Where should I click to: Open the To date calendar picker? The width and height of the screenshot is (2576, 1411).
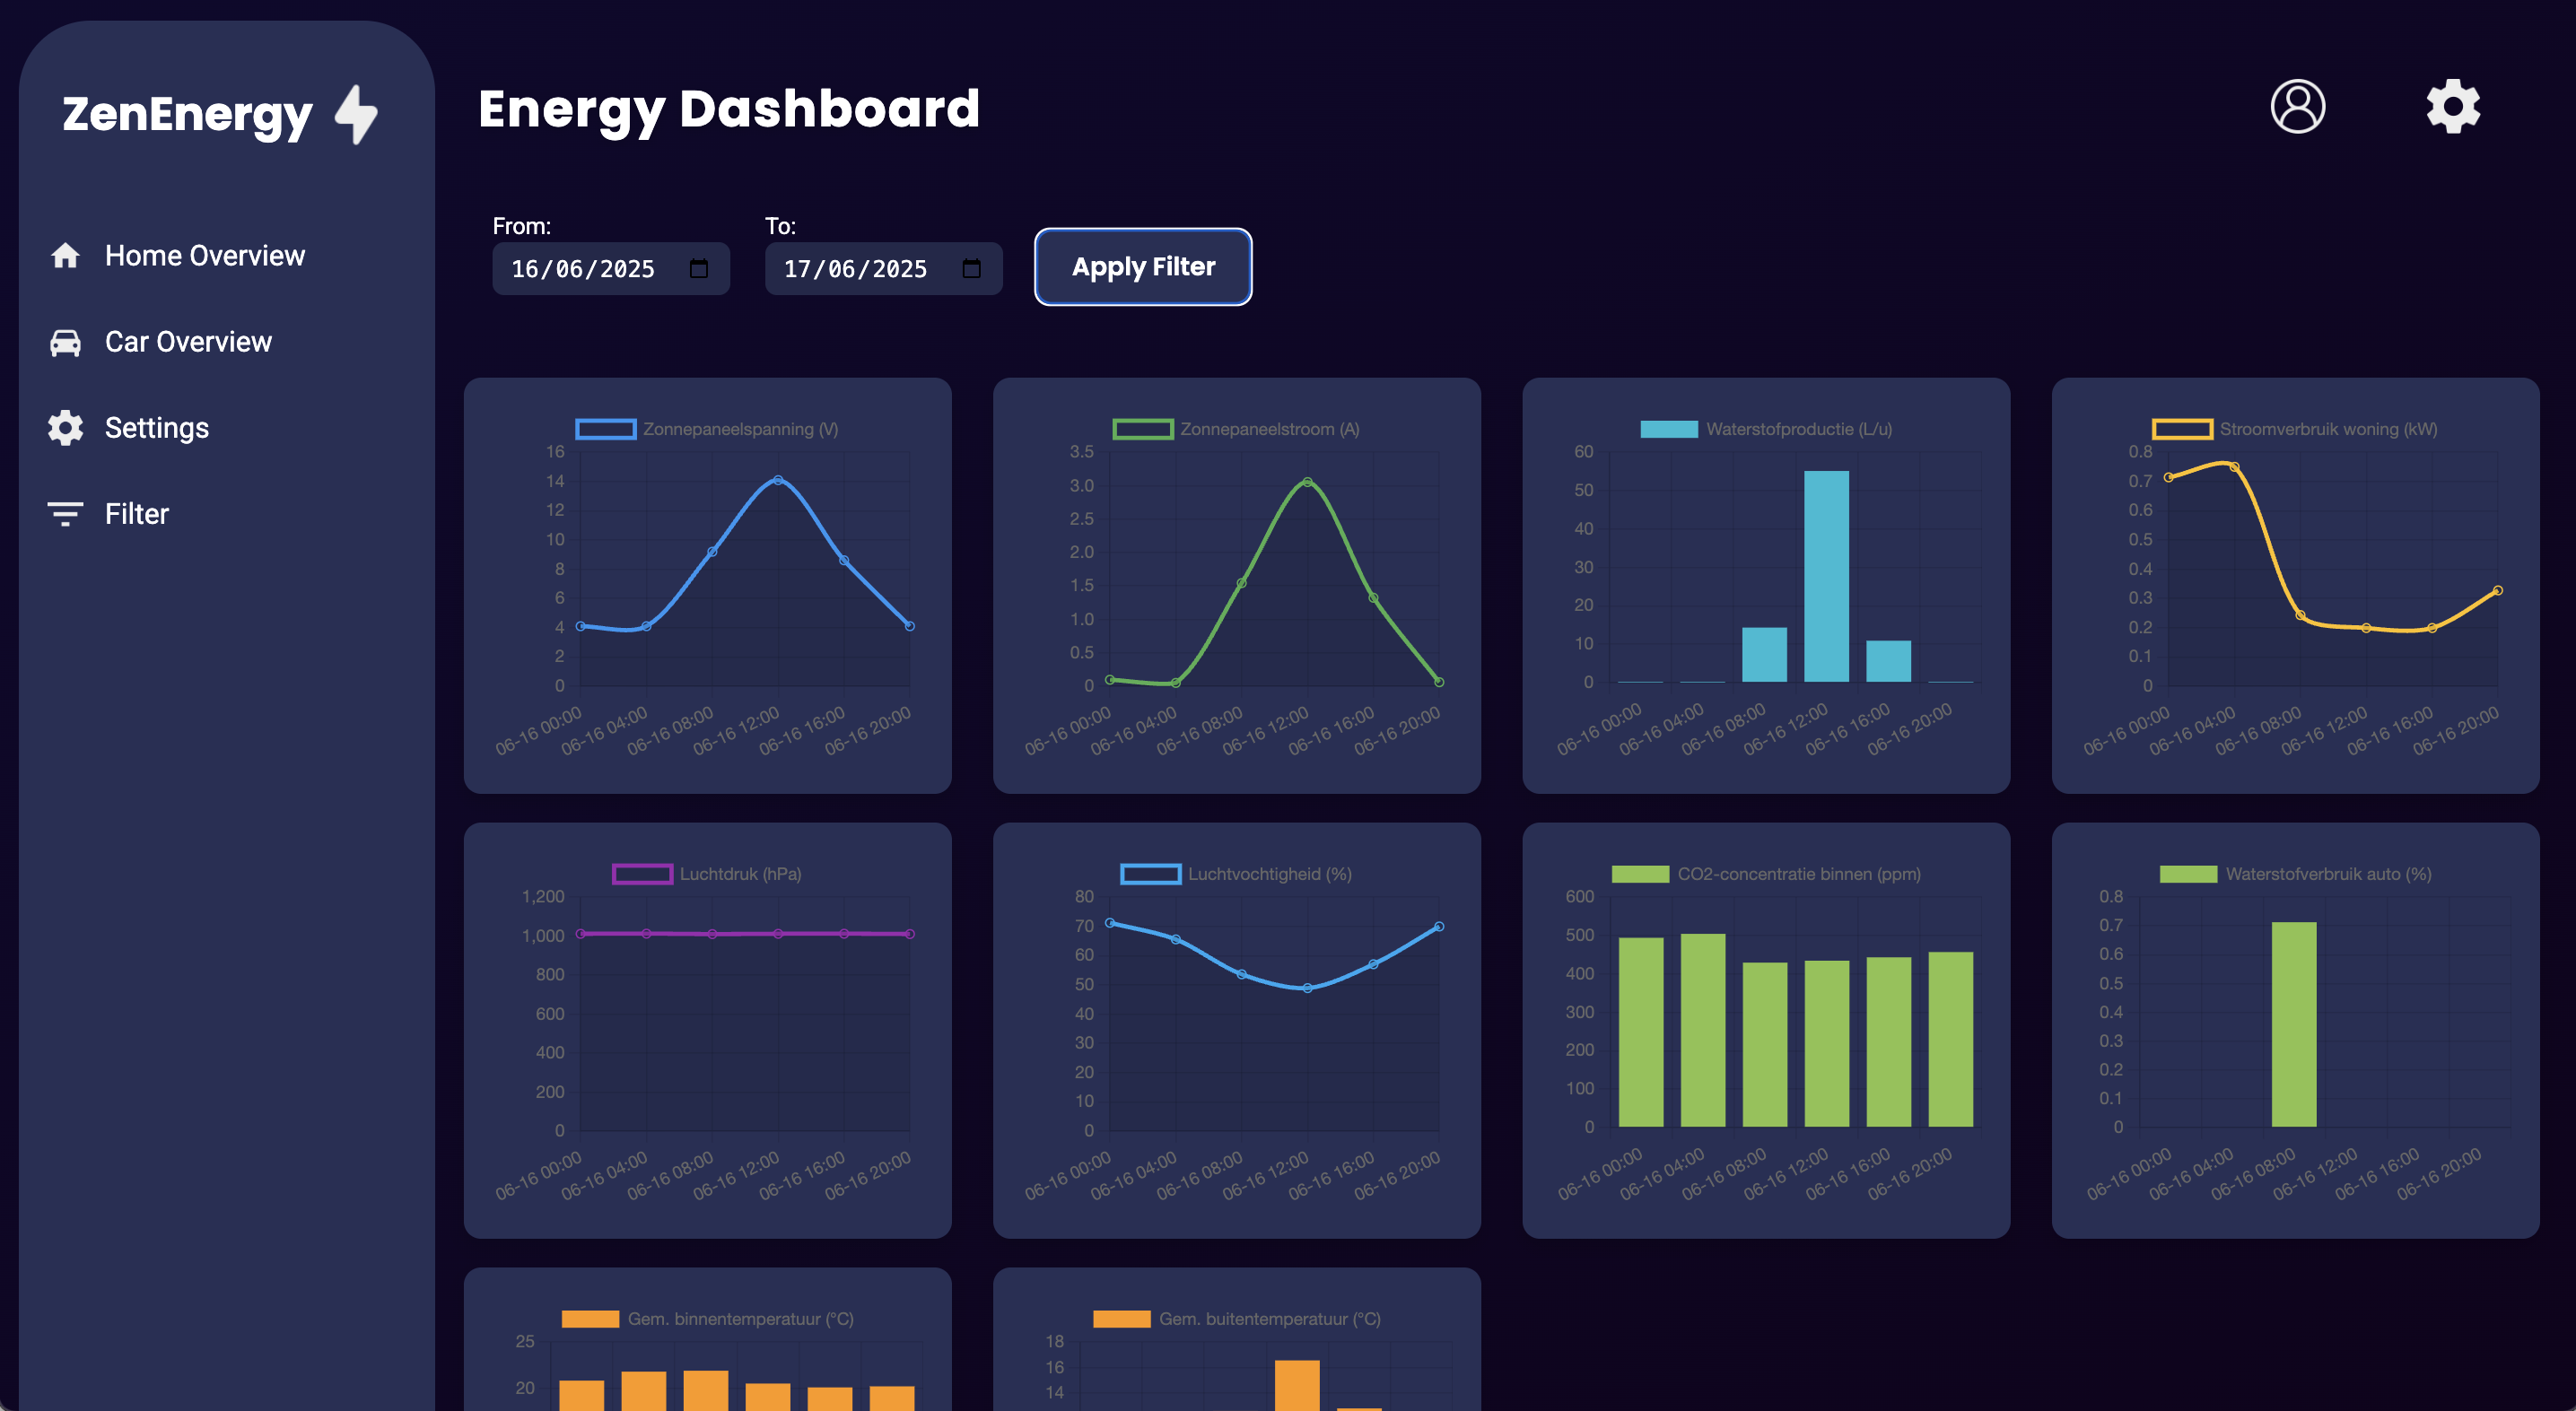point(971,269)
